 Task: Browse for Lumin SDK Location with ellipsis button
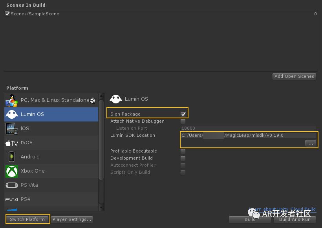coord(311,143)
